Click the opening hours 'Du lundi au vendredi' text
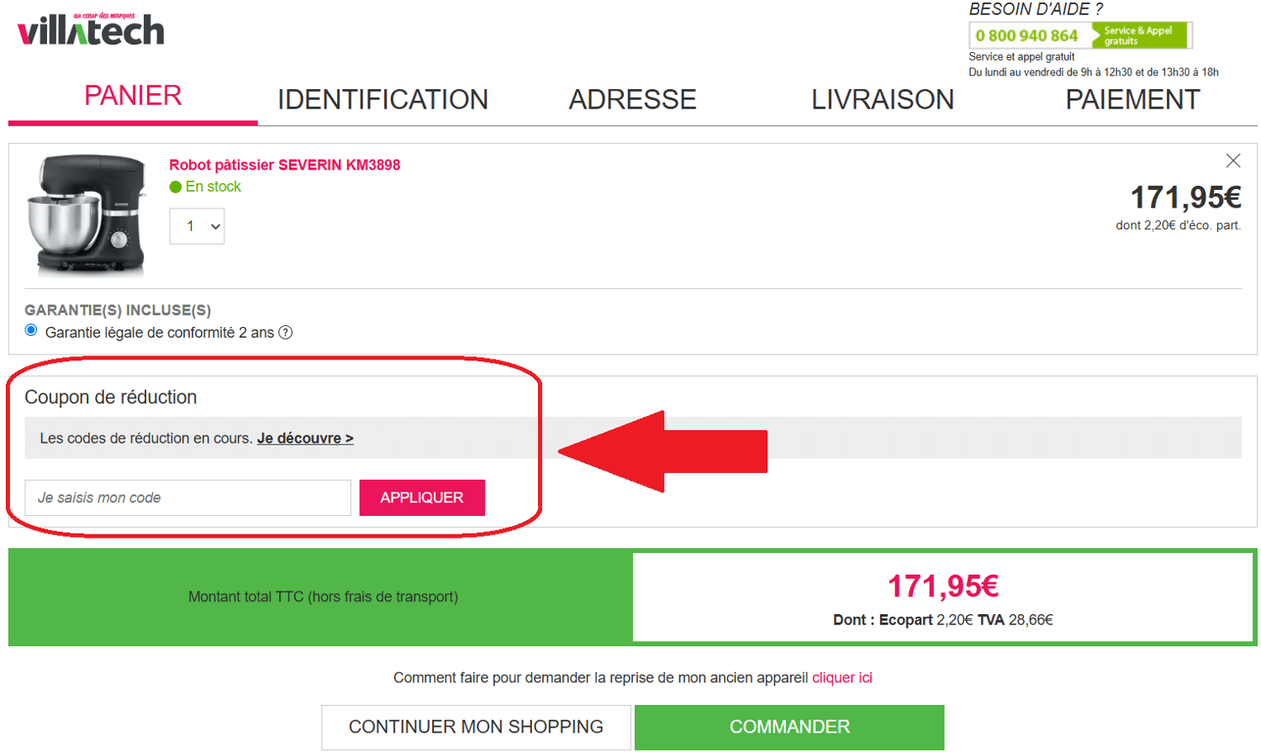 pos(1094,72)
